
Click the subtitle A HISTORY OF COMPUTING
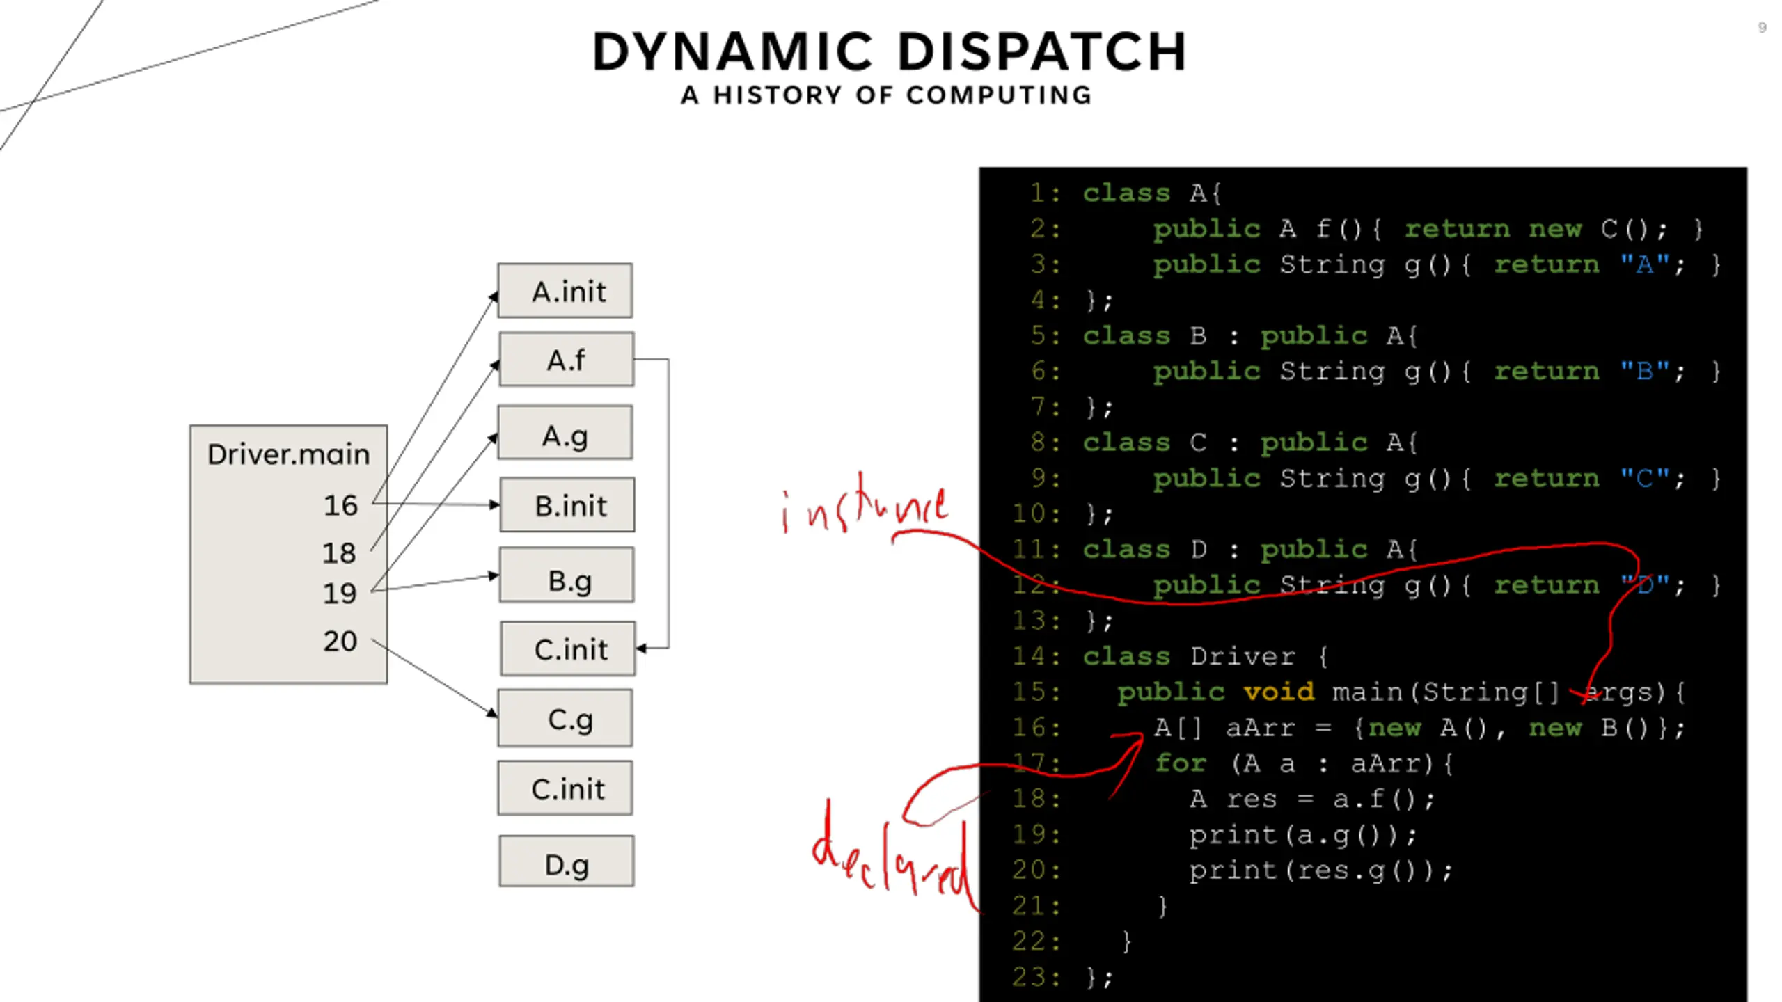(887, 95)
